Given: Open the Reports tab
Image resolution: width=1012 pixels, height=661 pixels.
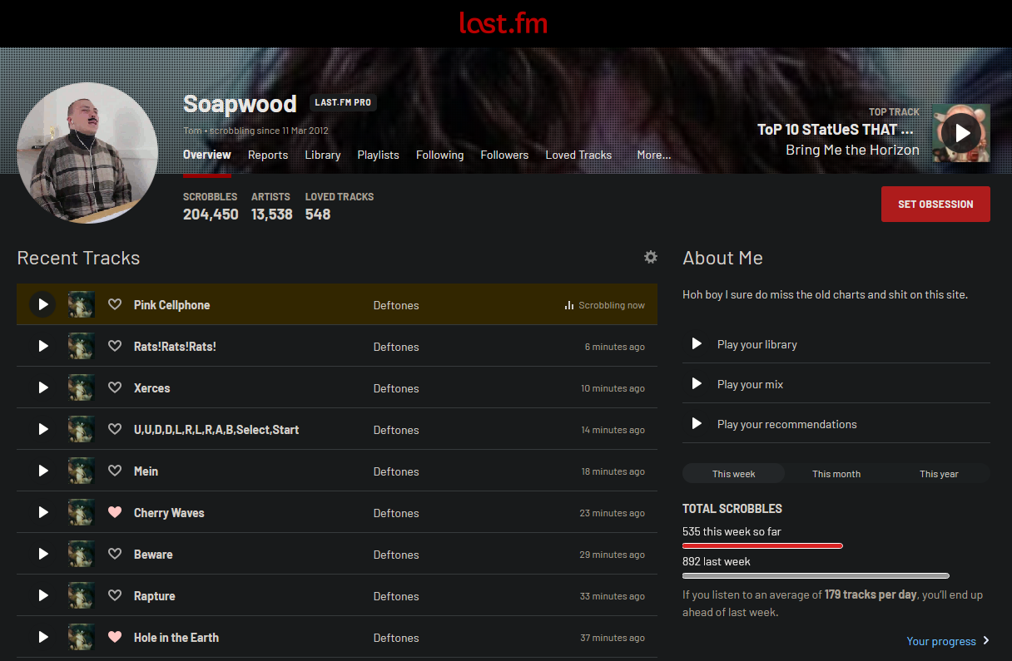Looking at the screenshot, I should 268,155.
